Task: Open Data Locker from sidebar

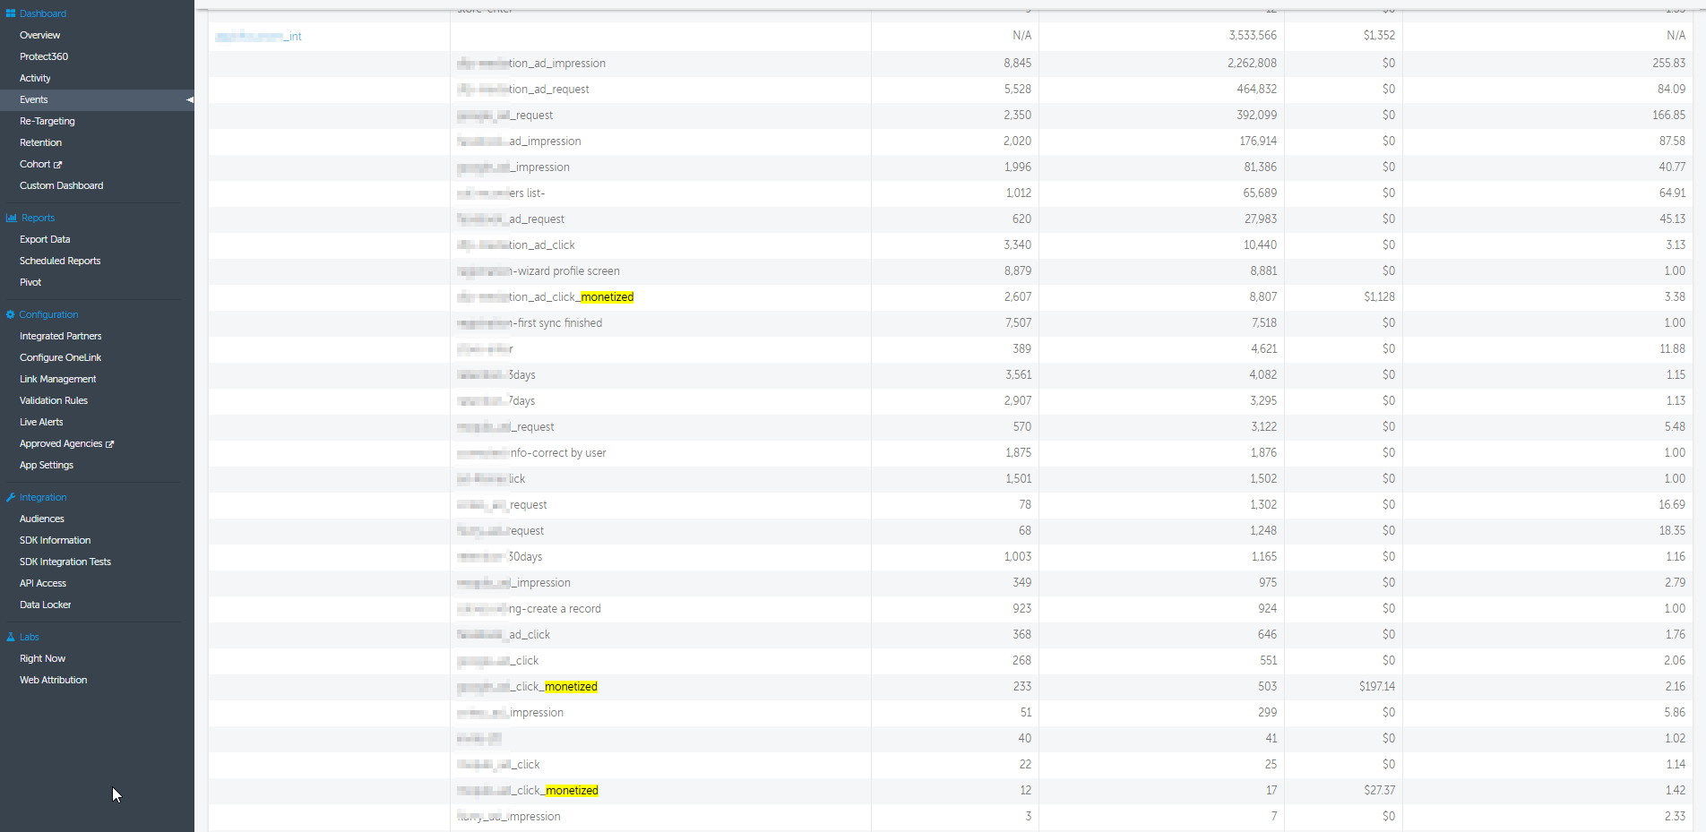Action: tap(45, 605)
